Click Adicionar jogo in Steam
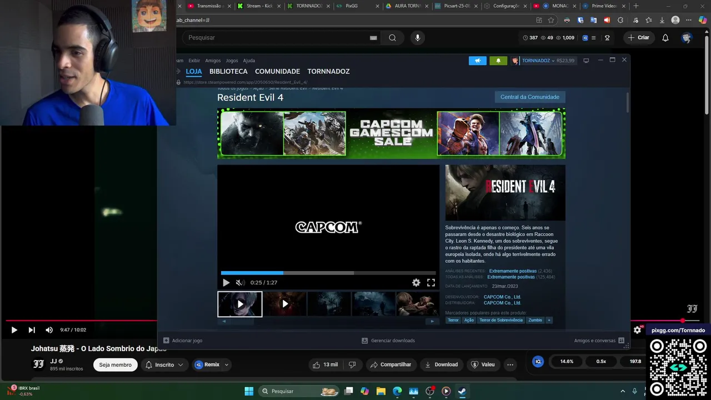This screenshot has width=711, height=400. pos(183,341)
